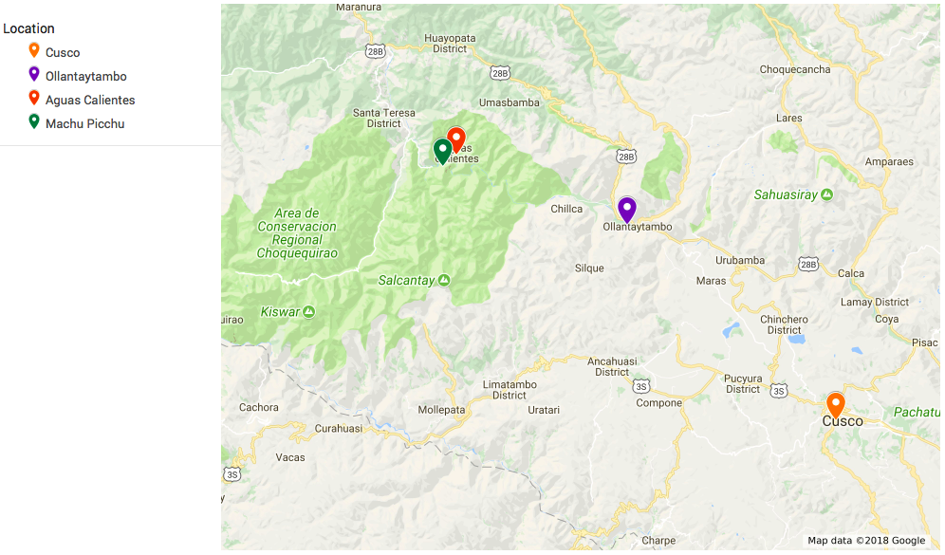
Task: Select the Machu Picchu legend pin icon
Action: click(x=34, y=121)
